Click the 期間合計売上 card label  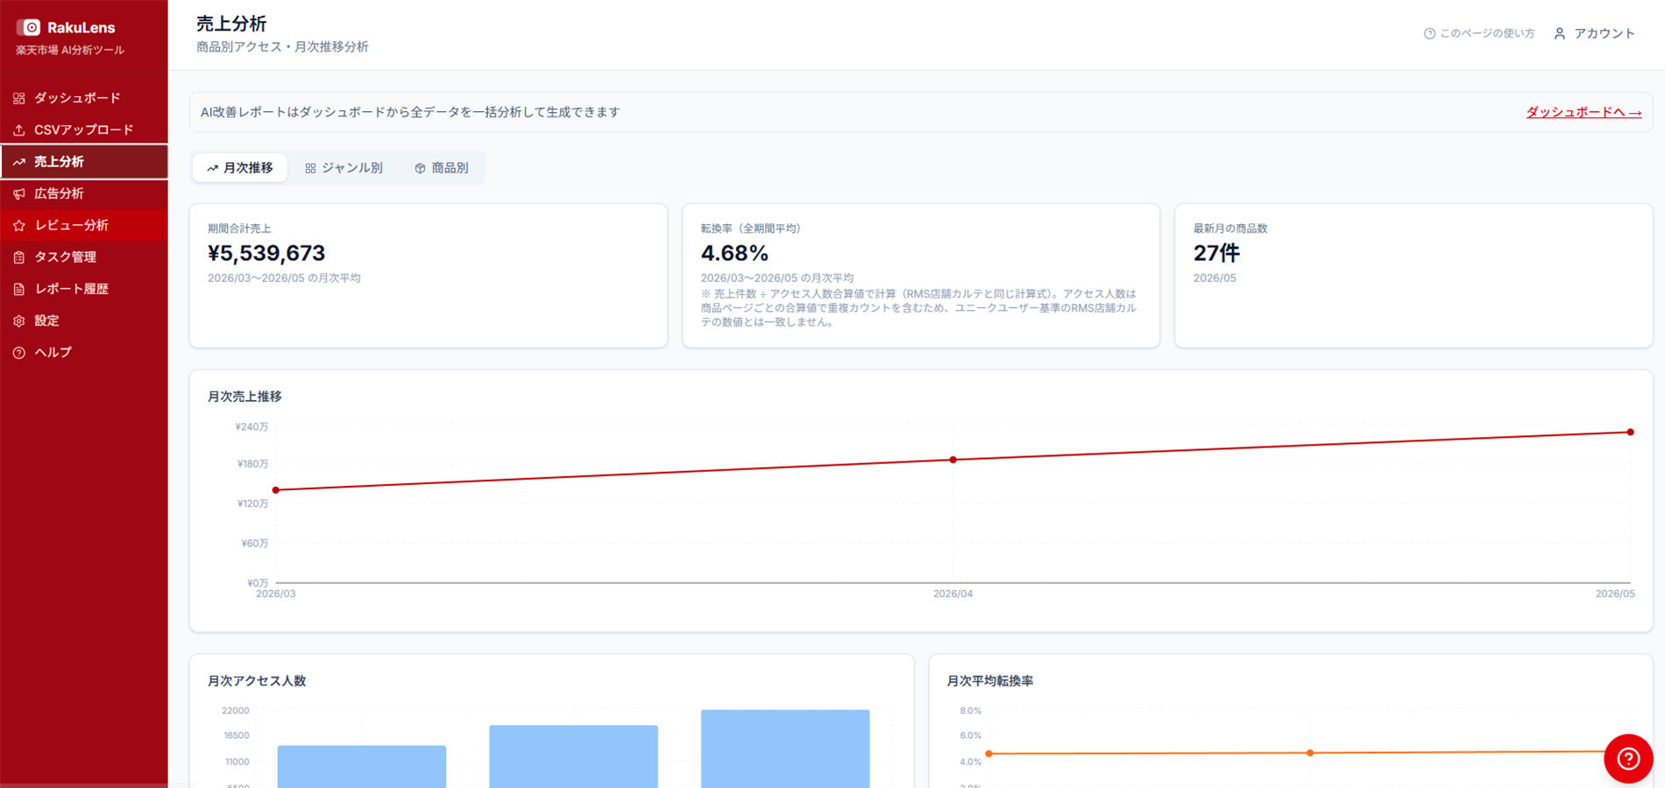(239, 229)
